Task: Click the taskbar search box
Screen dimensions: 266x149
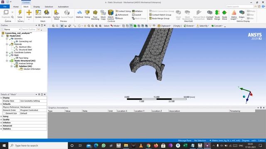Action: point(38,145)
